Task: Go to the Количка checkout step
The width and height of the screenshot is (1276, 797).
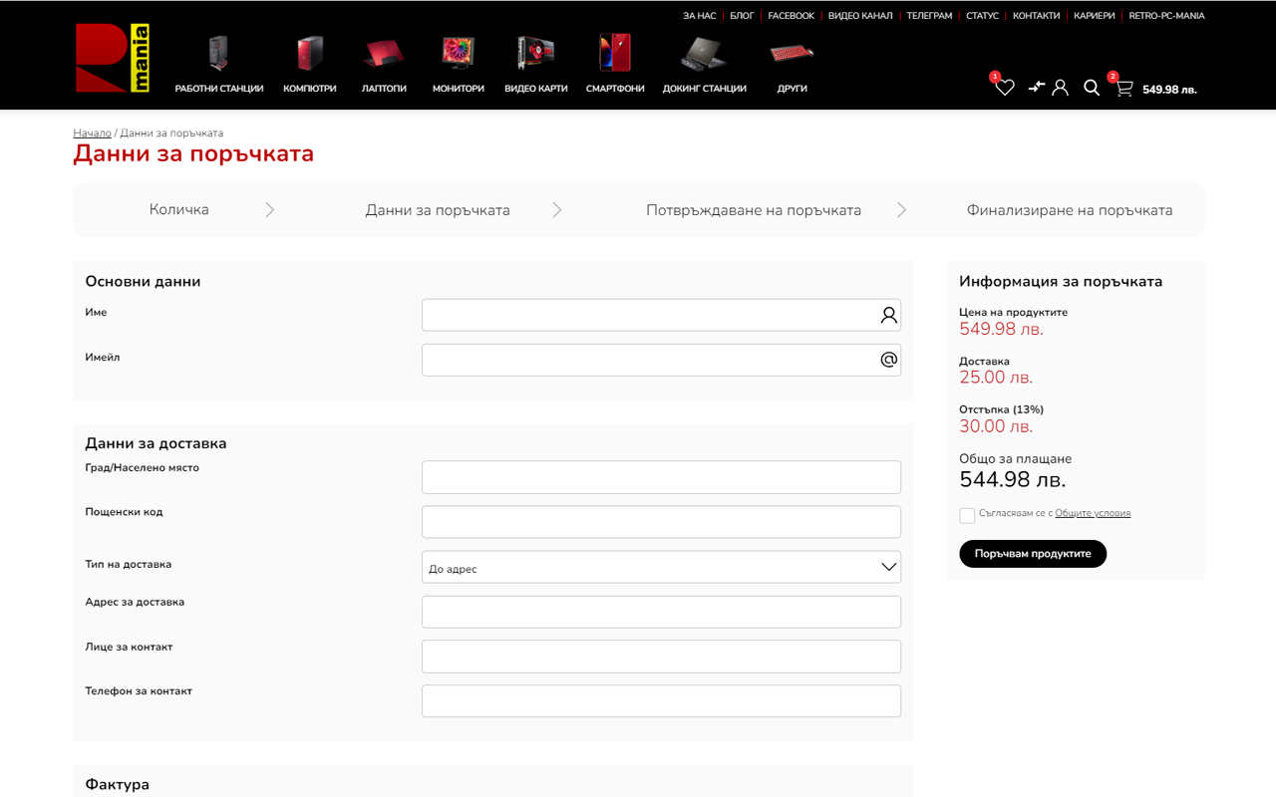Action: coord(179,210)
